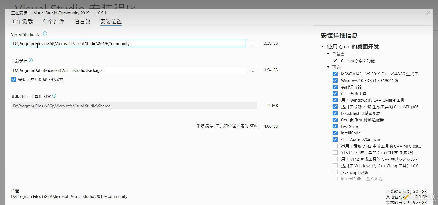Viewport: 438px width, 205px height.
Task: Collapse the 可选 group
Action: tap(328, 67)
